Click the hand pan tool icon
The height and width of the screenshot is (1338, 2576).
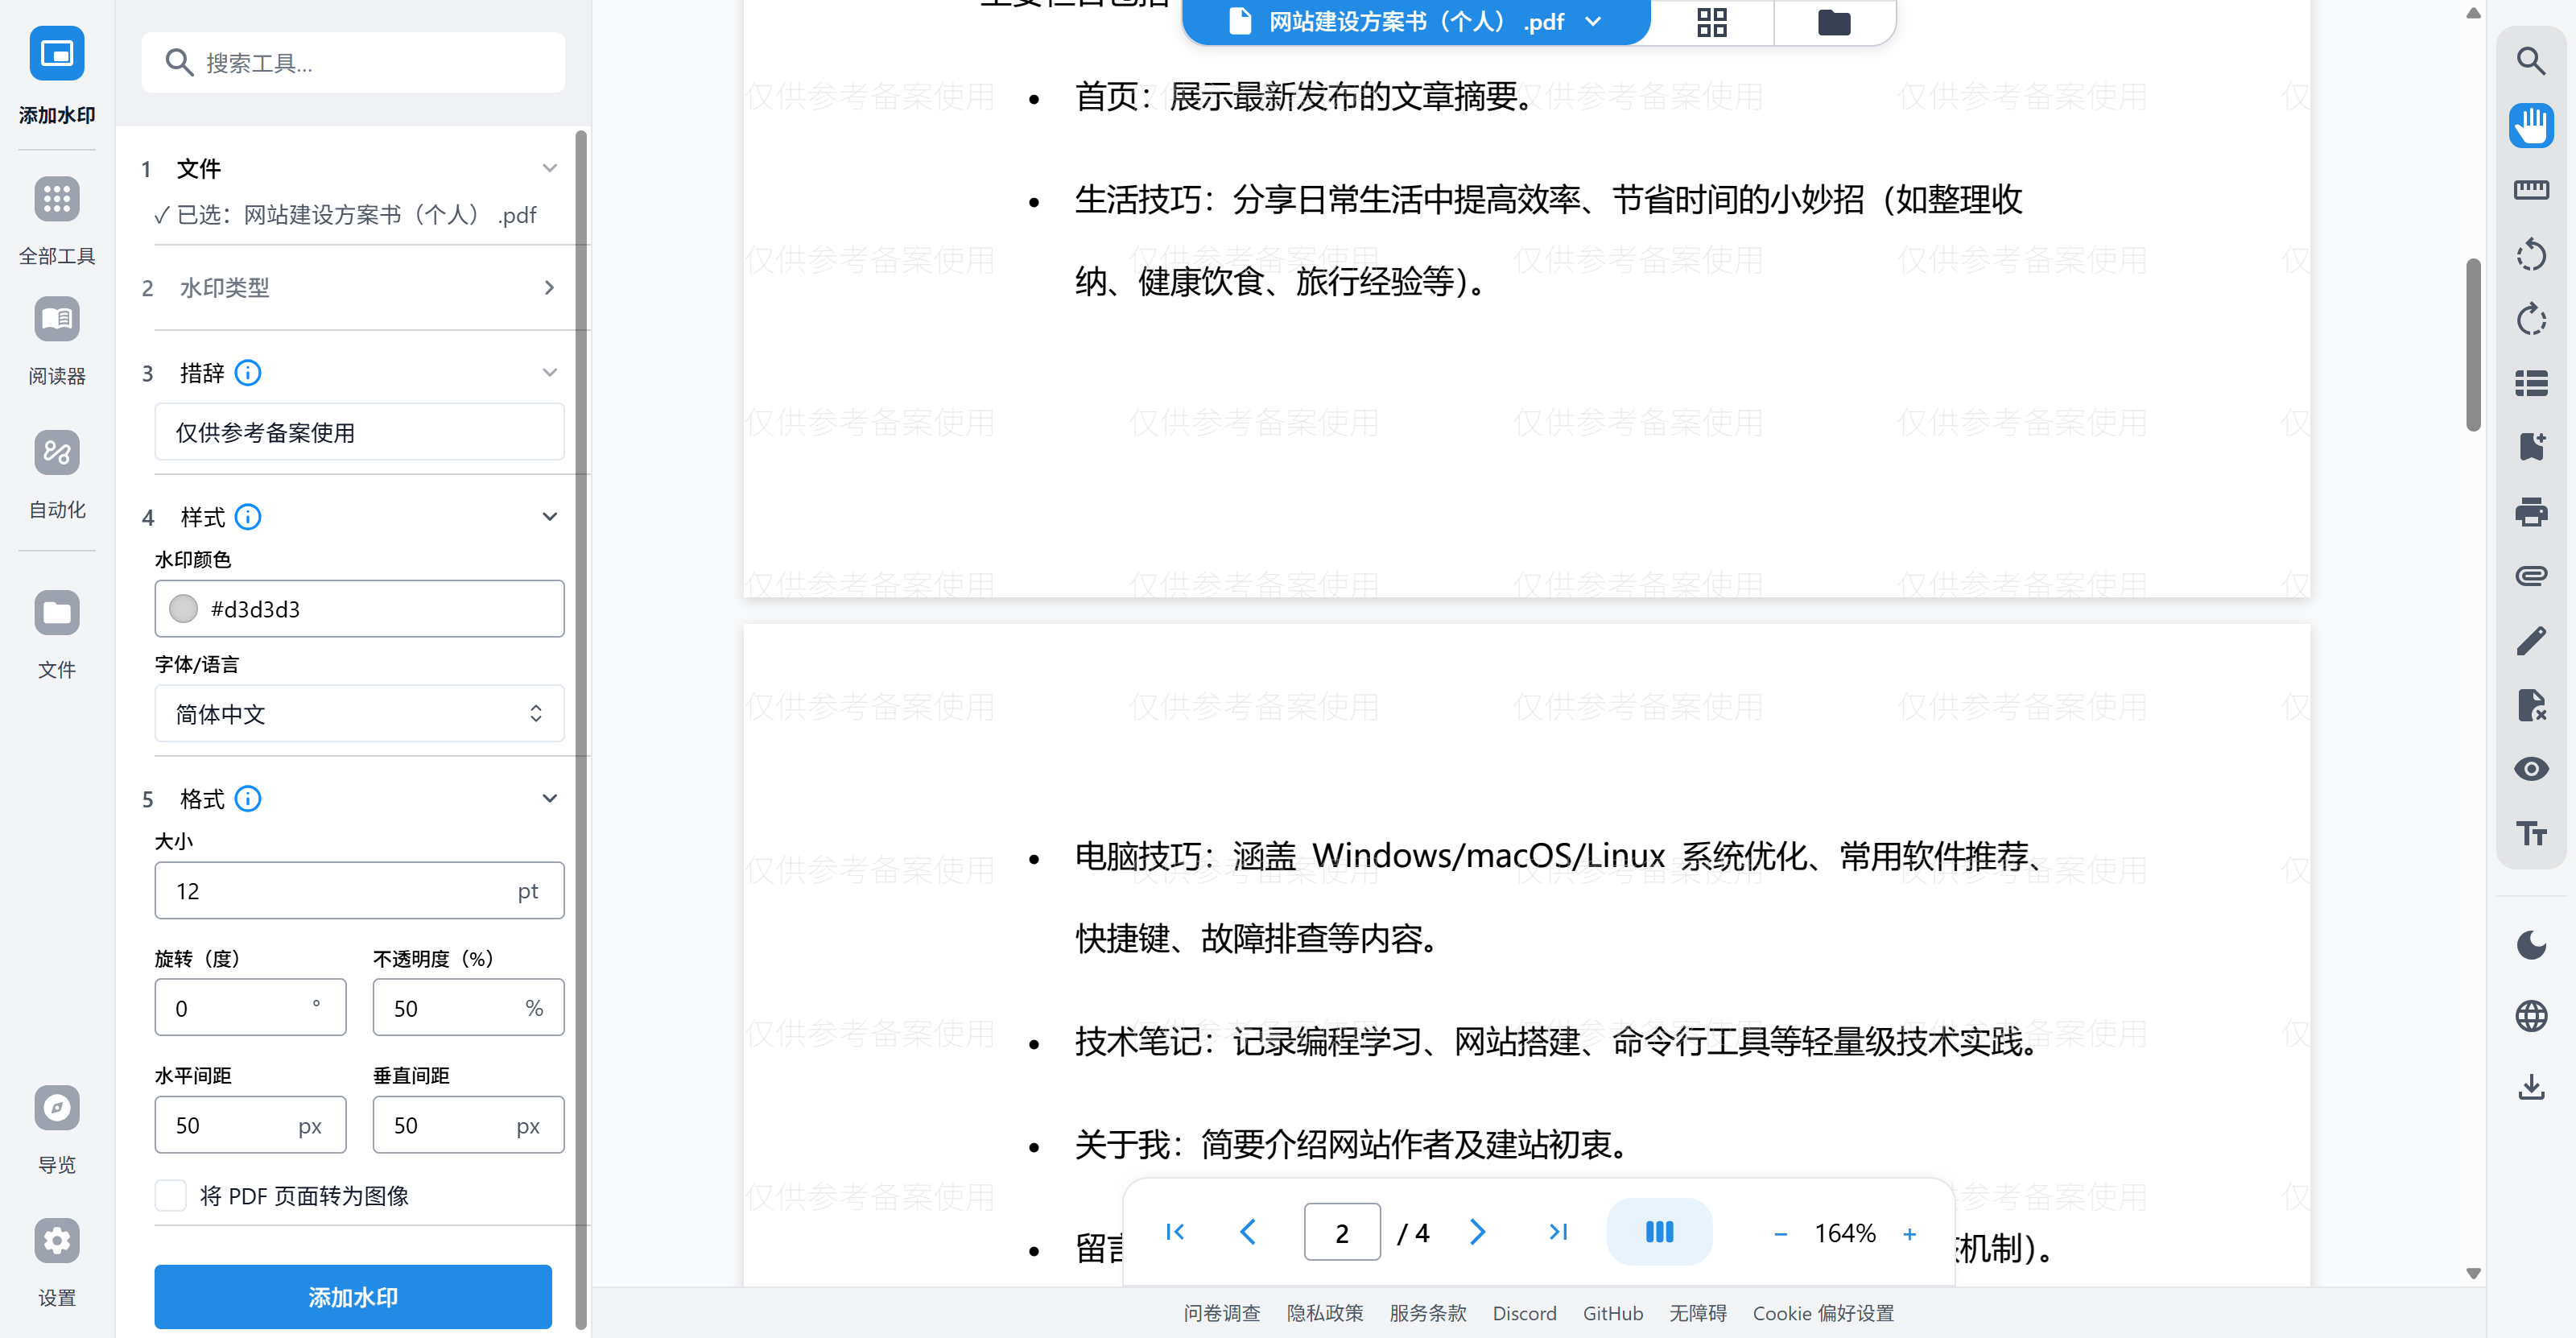[2530, 126]
